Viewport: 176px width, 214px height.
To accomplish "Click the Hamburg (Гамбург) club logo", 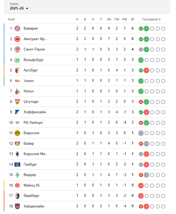I will pos(17,164).
